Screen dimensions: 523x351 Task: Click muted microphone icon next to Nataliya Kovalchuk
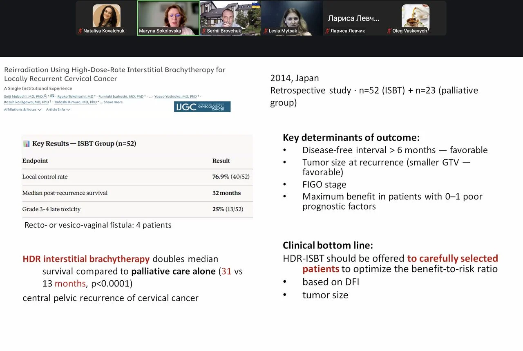click(x=80, y=31)
